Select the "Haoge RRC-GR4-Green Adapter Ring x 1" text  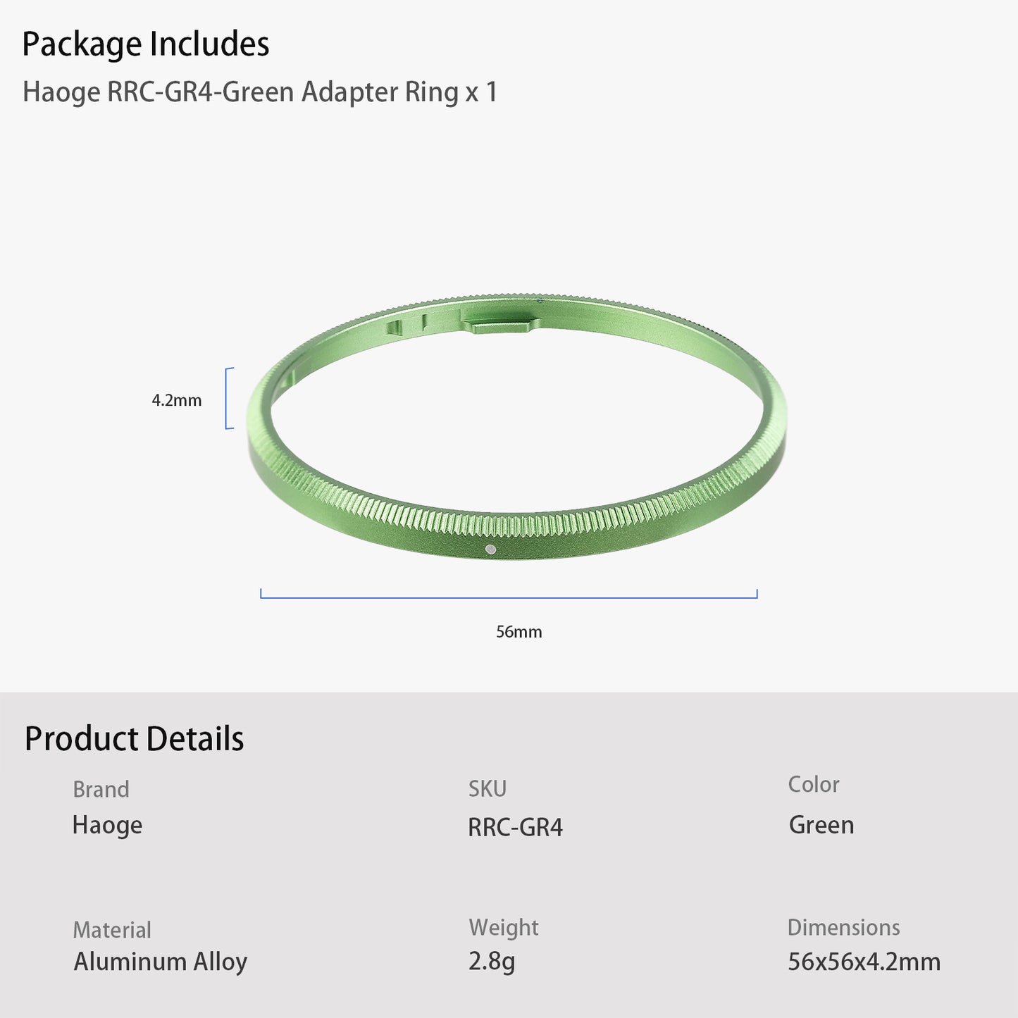[x=259, y=92]
